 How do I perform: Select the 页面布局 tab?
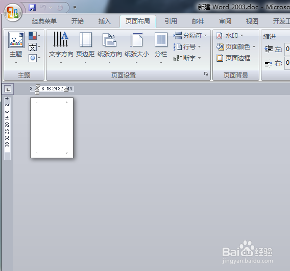[138, 21]
